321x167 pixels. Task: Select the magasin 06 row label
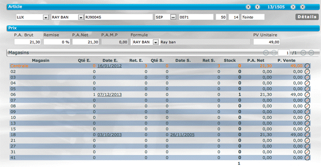(x=13, y=94)
